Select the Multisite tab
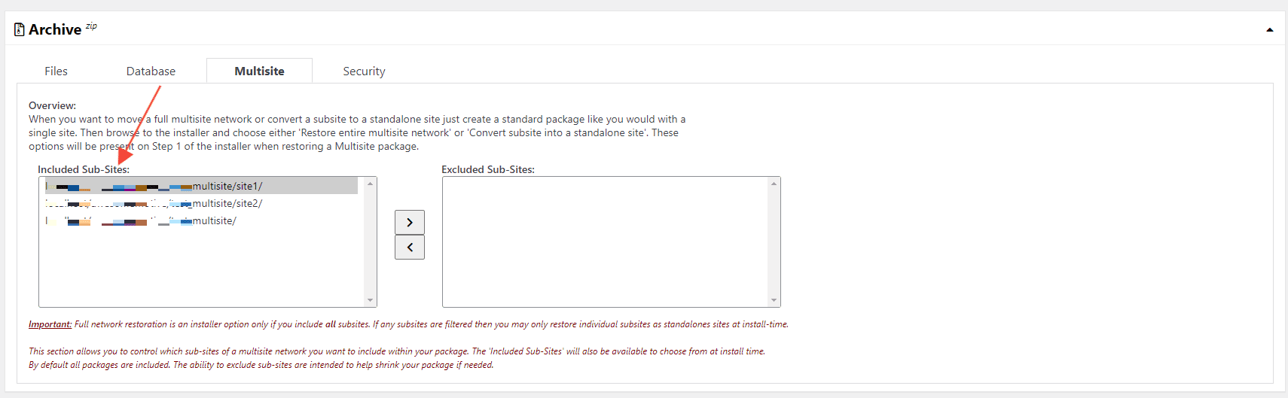1288x398 pixels. coord(259,71)
